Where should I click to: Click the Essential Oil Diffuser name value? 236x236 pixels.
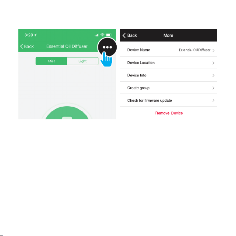coord(194,50)
